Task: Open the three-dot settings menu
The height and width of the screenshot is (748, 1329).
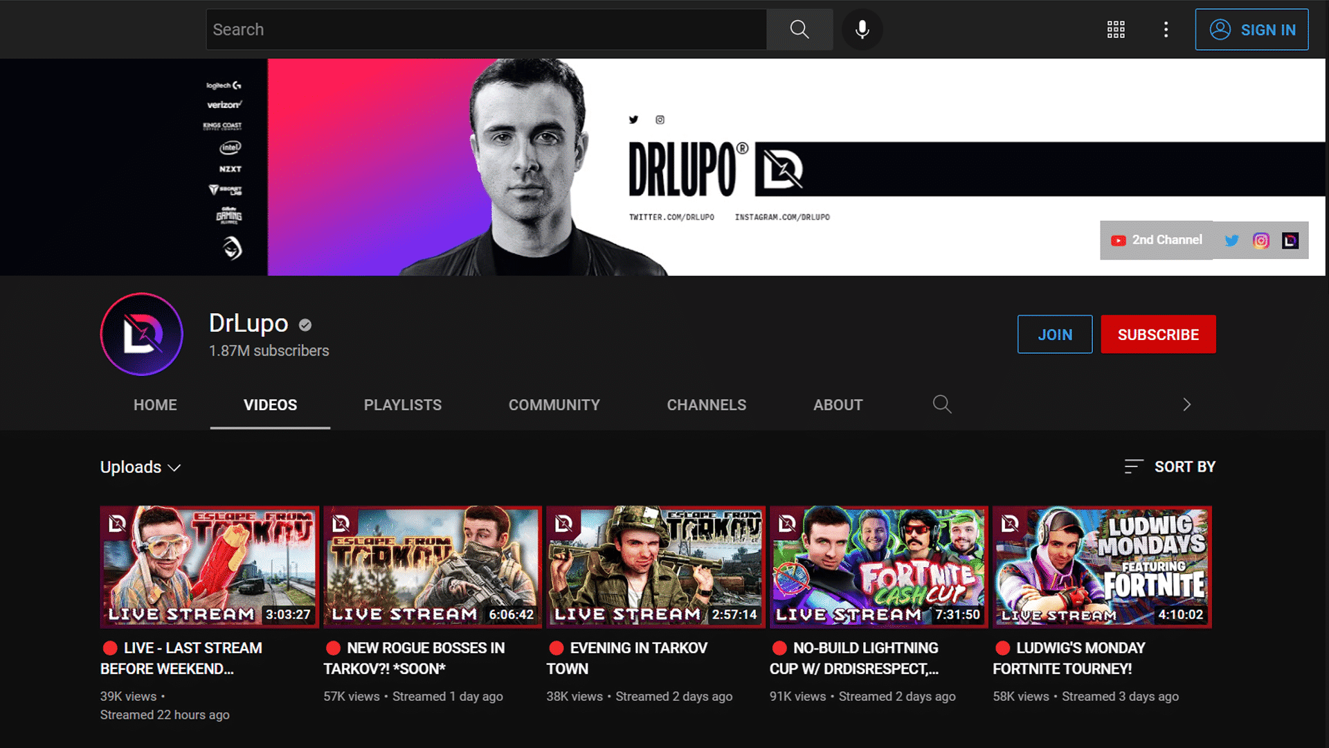Action: [x=1166, y=29]
